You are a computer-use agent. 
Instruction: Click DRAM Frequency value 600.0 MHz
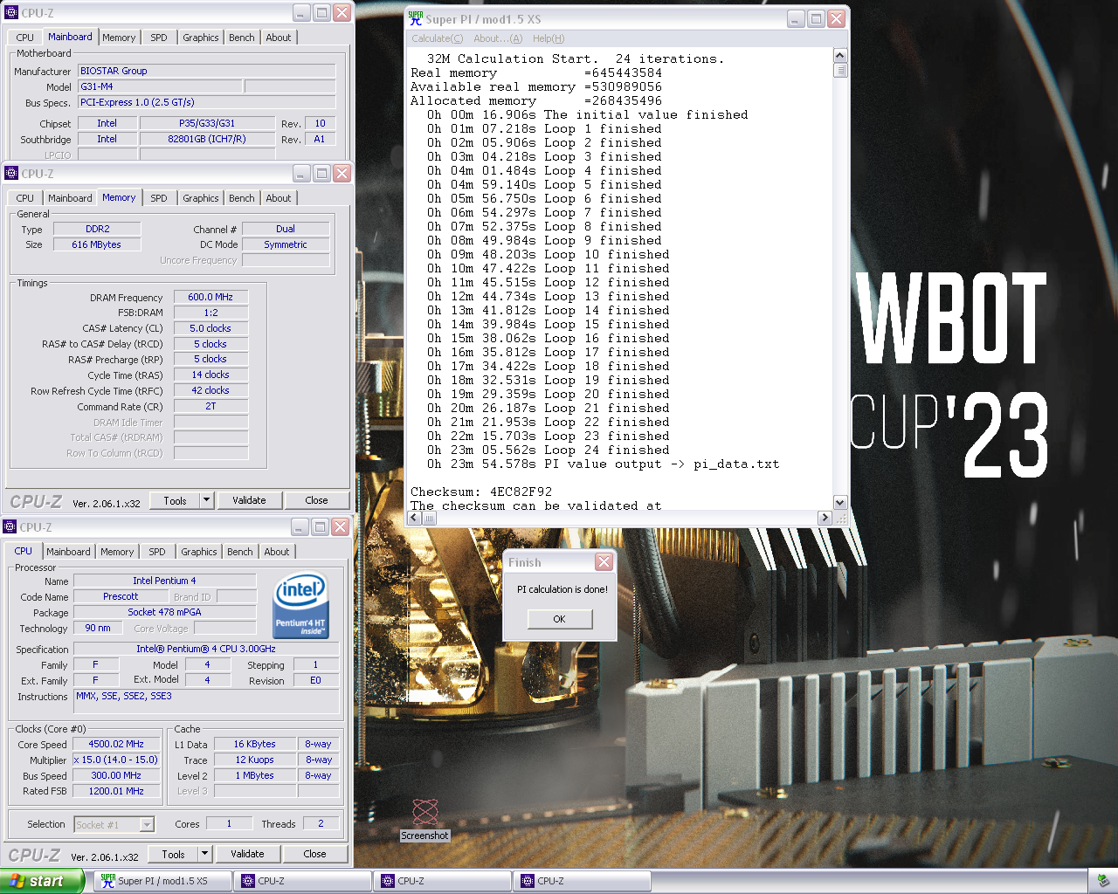(x=210, y=297)
